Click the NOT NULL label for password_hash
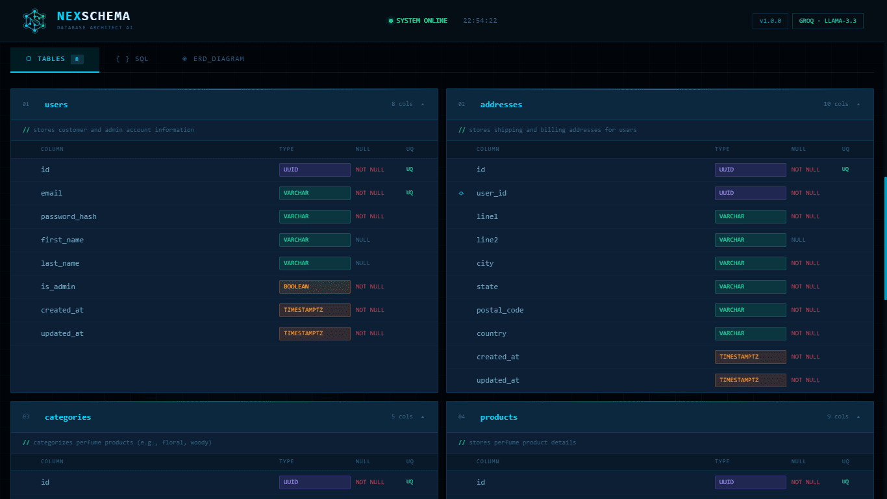The width and height of the screenshot is (887, 499). click(x=369, y=216)
